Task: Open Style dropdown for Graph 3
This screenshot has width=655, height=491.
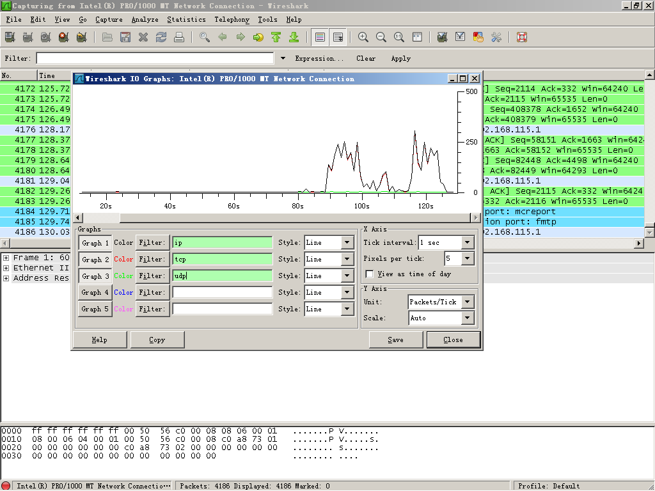Action: click(347, 276)
